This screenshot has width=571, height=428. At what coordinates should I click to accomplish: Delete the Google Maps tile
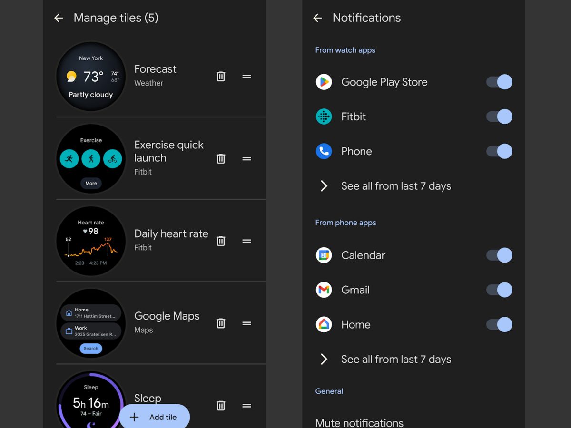tap(221, 323)
